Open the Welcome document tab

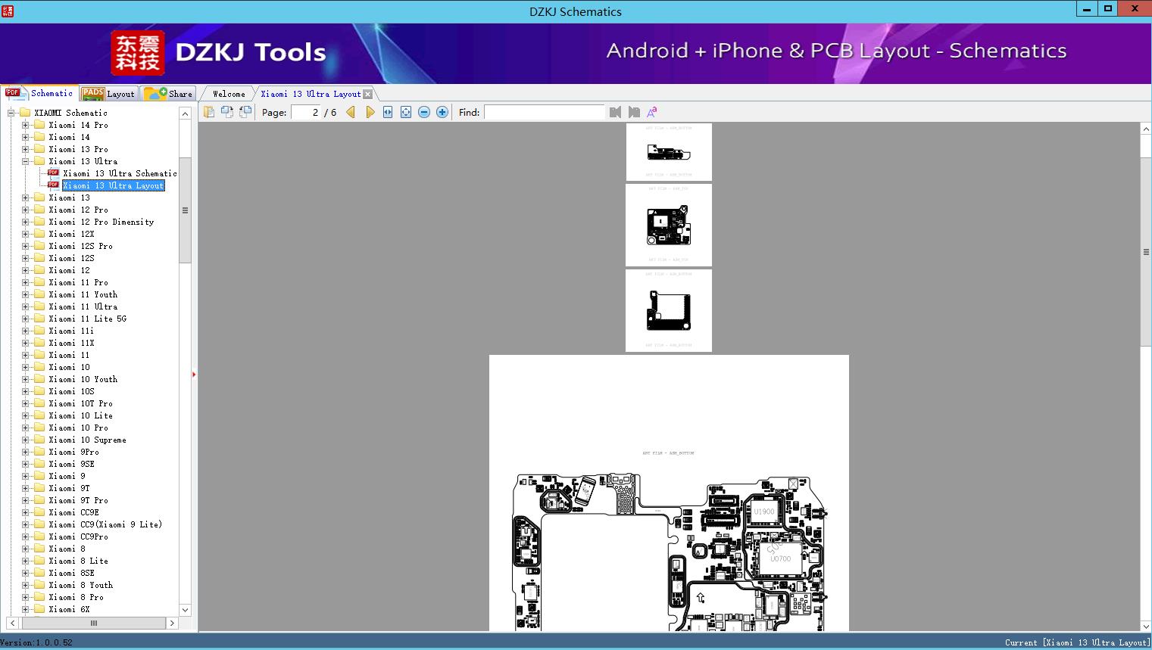[229, 94]
